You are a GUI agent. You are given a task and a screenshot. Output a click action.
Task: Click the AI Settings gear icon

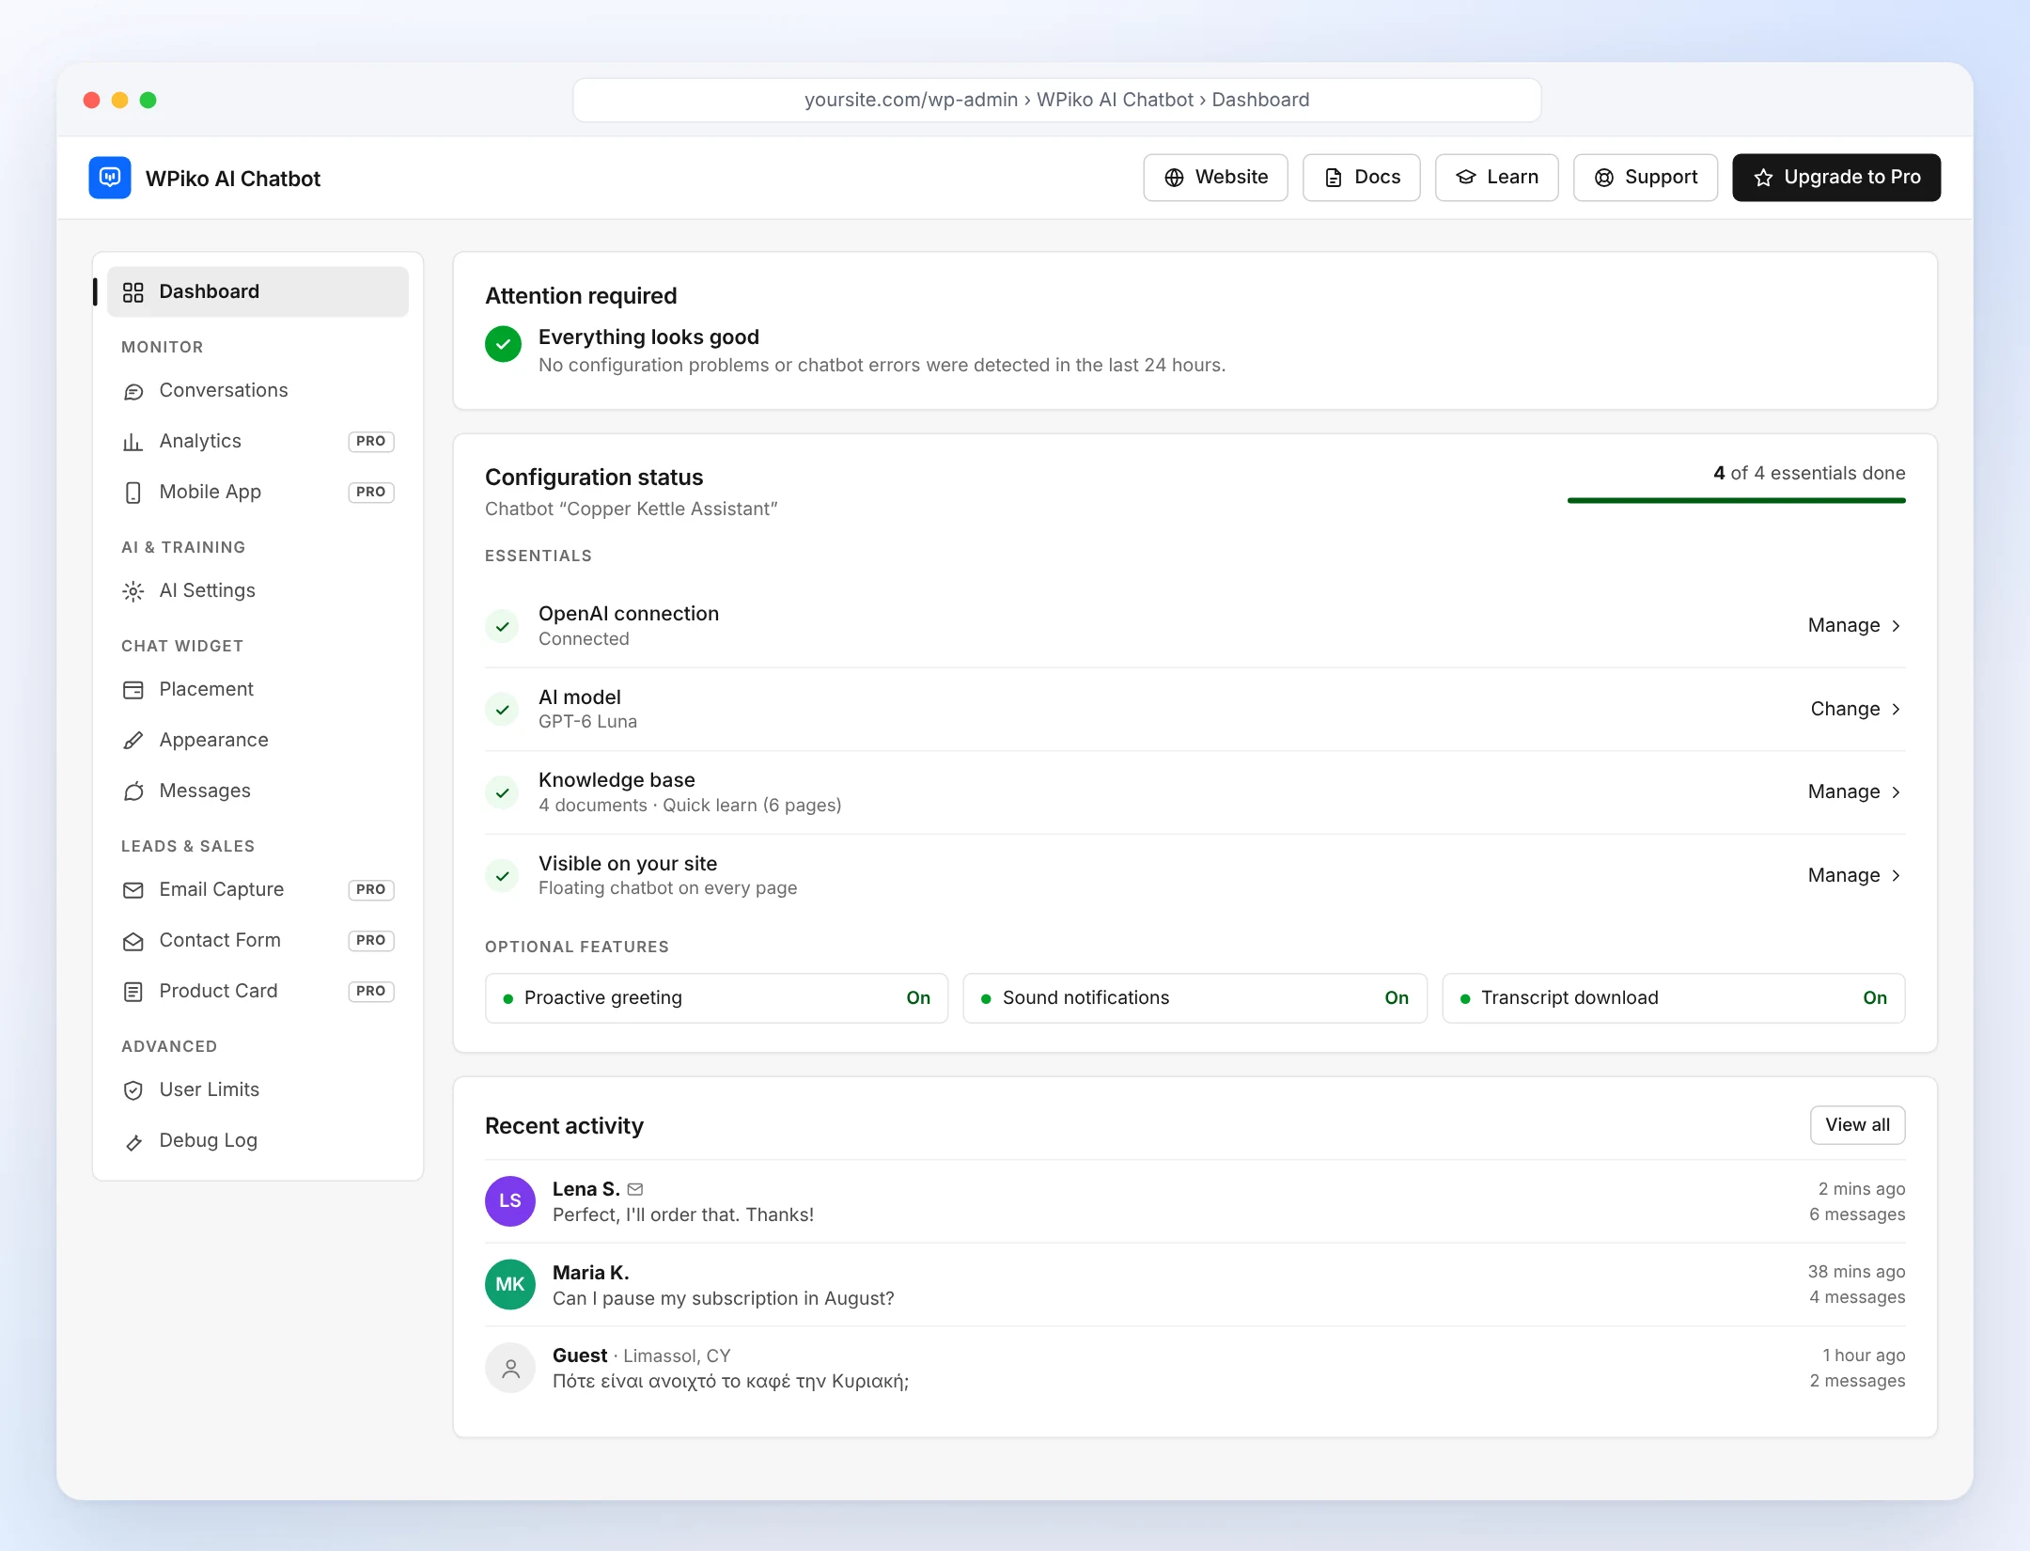[x=133, y=591]
